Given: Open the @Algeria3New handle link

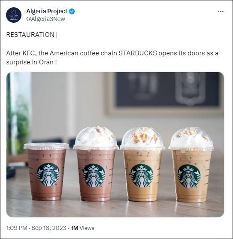Looking at the screenshot, I should (x=45, y=19).
